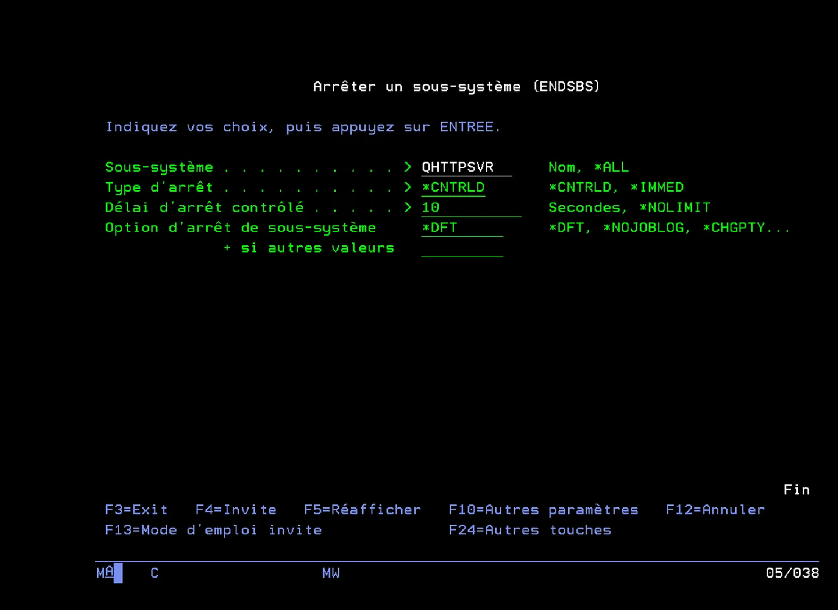The height and width of the screenshot is (610, 838).
Task: Click F13=Mode d'emploi invite key
Action: coord(213,530)
